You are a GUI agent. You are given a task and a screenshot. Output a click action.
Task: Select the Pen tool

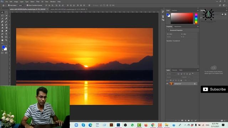coord(2,34)
